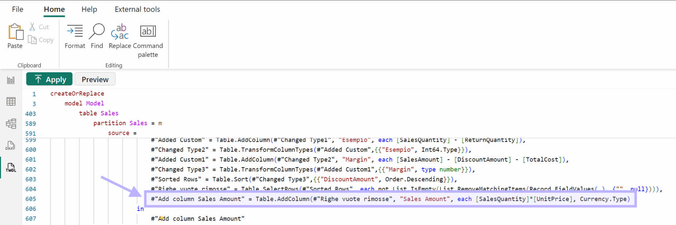Click Order.Descending on line 603
Viewport: 676px width, 225px height.
coord(414,179)
